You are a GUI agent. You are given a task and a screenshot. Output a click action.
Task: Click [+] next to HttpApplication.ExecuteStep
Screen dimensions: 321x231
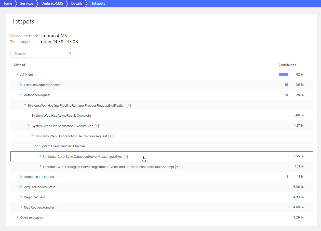97,126
